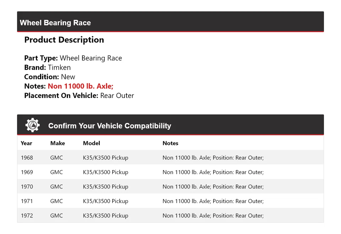The height and width of the screenshot is (234, 341).
Task: Click the Model column header
Action: point(91,143)
